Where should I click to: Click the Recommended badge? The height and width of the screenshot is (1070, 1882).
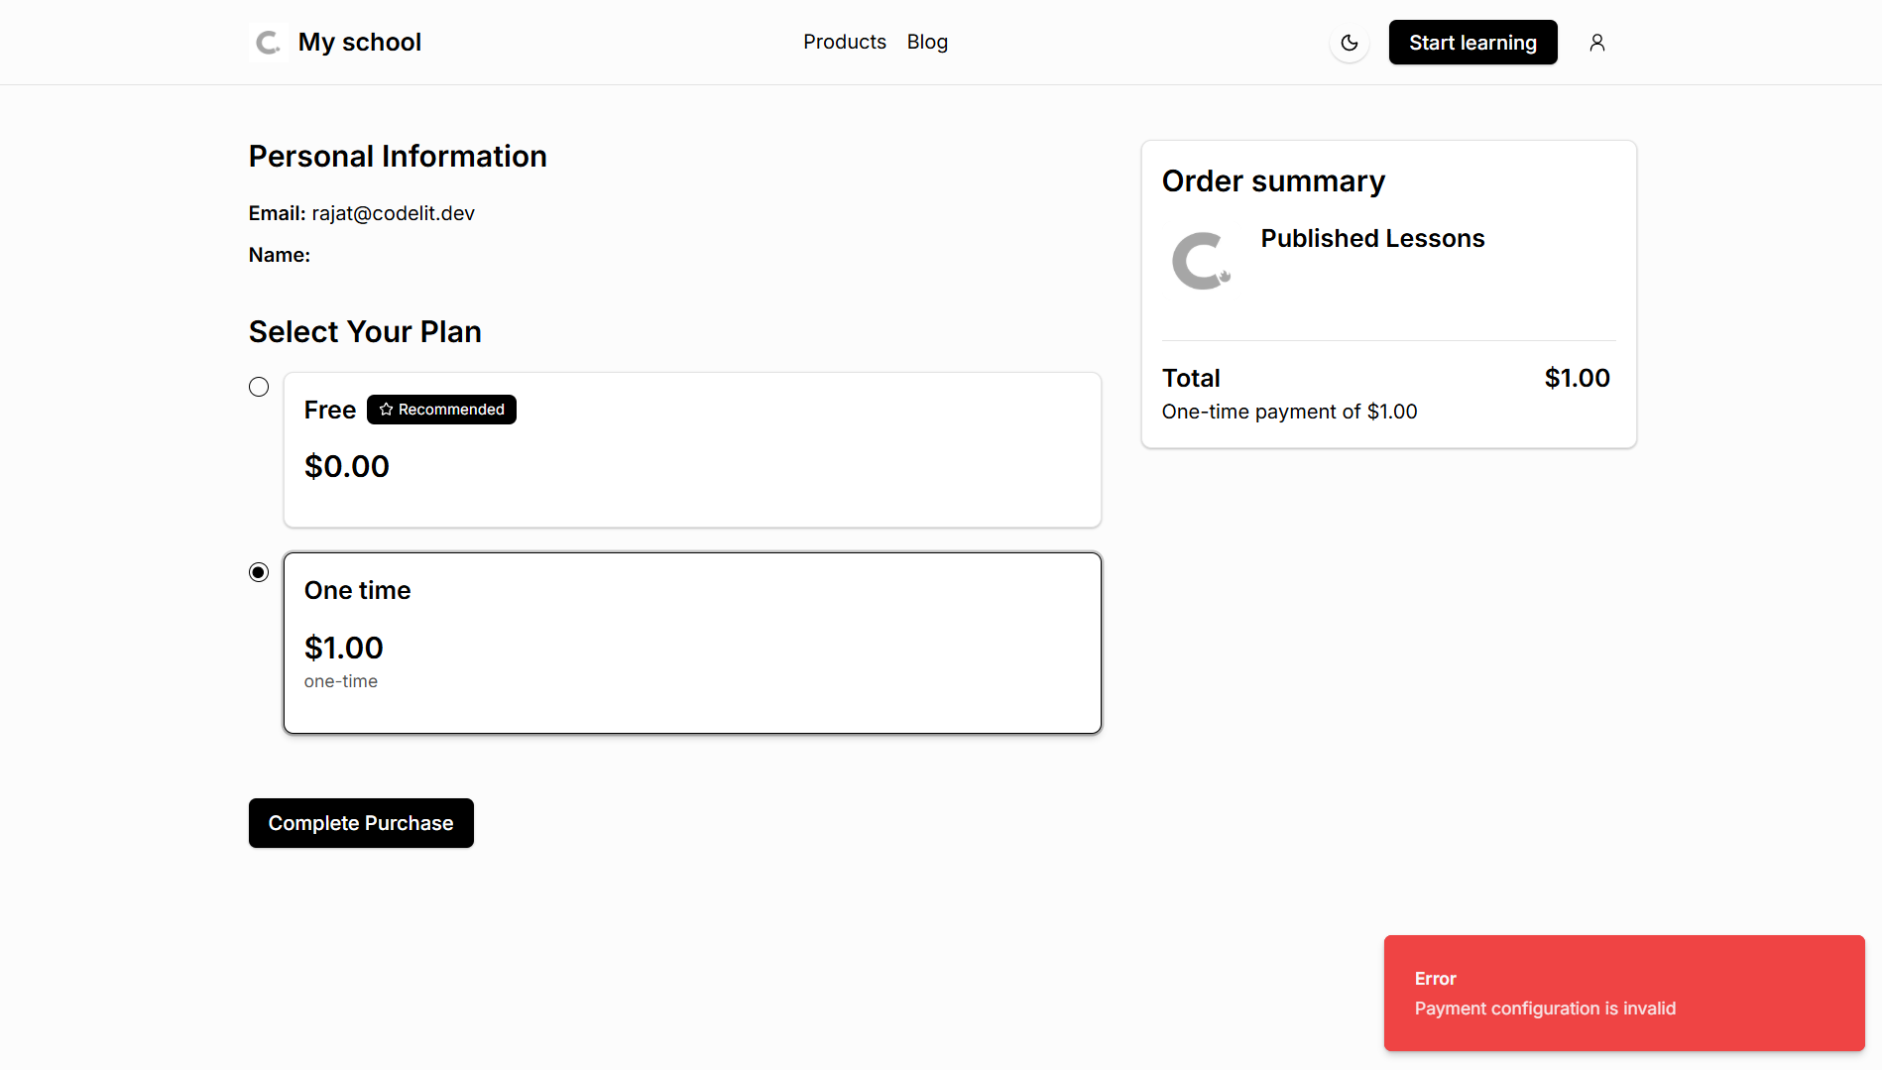(441, 410)
